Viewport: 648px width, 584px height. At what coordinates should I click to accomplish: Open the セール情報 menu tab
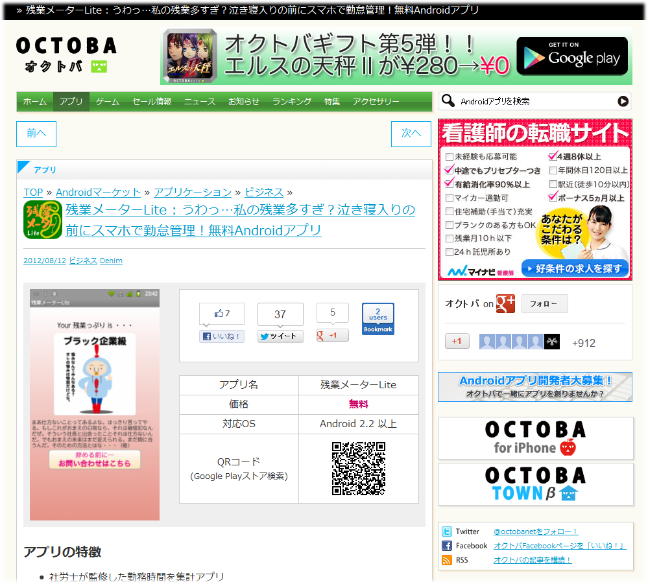click(x=152, y=102)
